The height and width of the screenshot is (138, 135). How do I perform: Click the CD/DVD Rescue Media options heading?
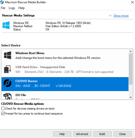click(22, 104)
